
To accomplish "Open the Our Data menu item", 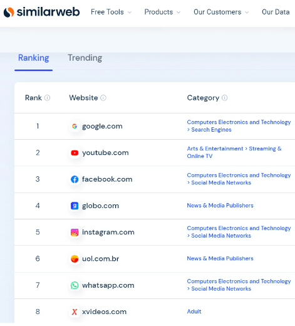I will tap(276, 12).
